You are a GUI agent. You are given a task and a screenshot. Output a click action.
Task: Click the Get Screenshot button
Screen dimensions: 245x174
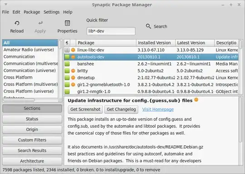point(85,109)
